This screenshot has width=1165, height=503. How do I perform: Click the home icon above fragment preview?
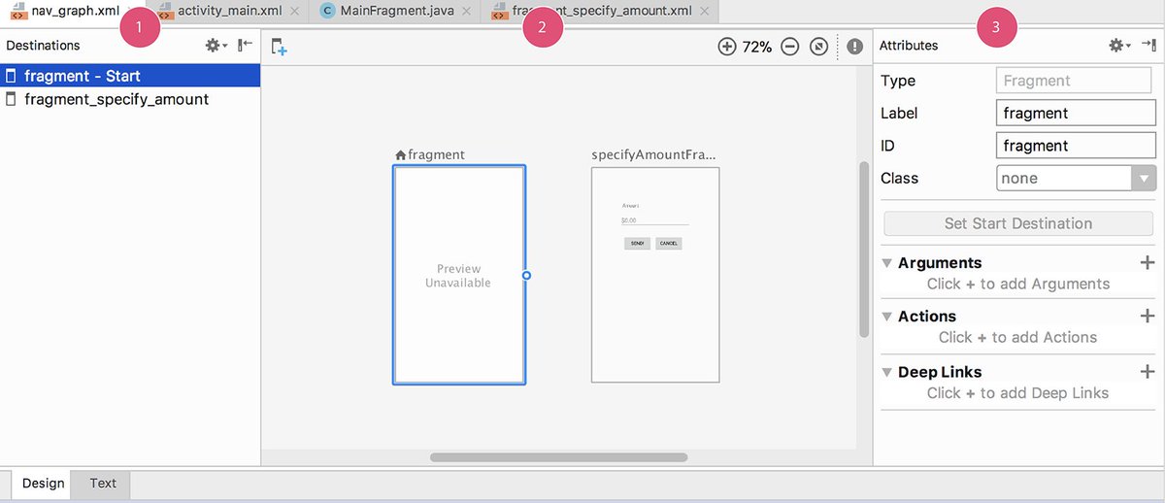(401, 154)
